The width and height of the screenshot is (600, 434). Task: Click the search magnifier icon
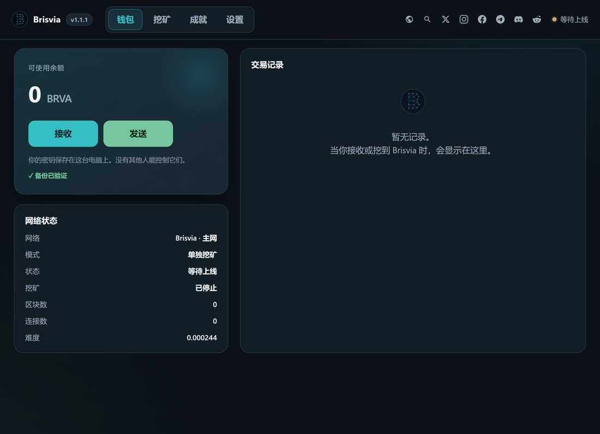click(428, 19)
